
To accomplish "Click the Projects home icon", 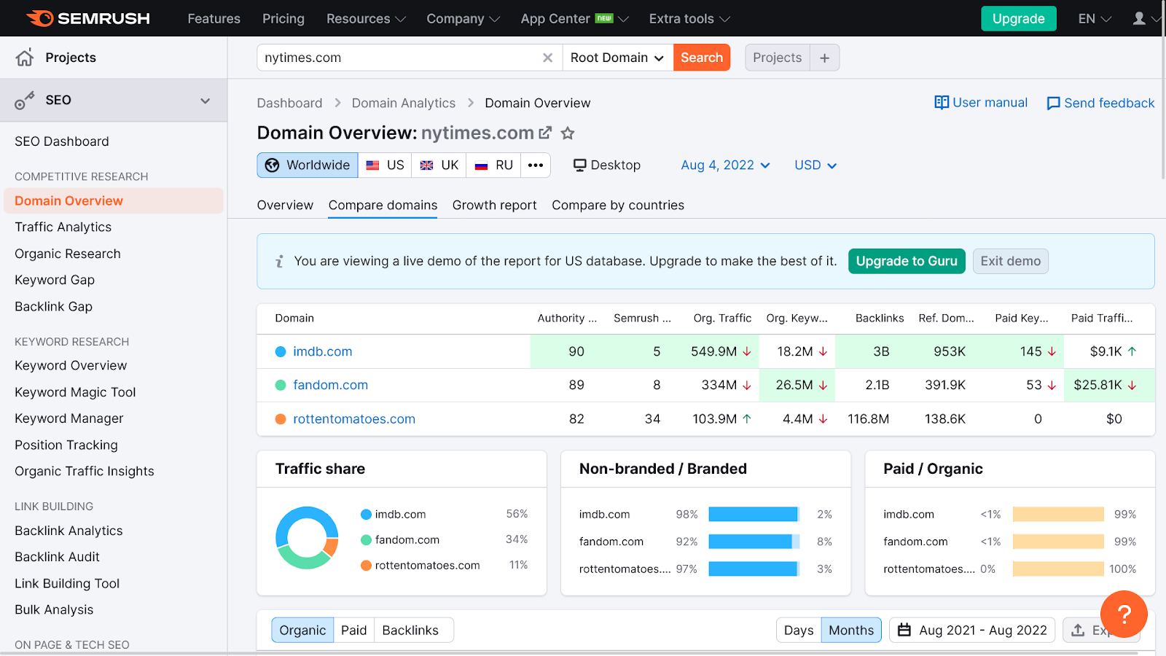I will pos(25,58).
